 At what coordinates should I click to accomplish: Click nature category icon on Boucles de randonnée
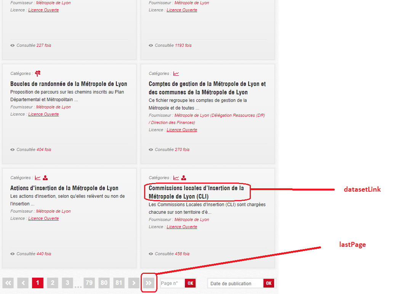pos(38,73)
